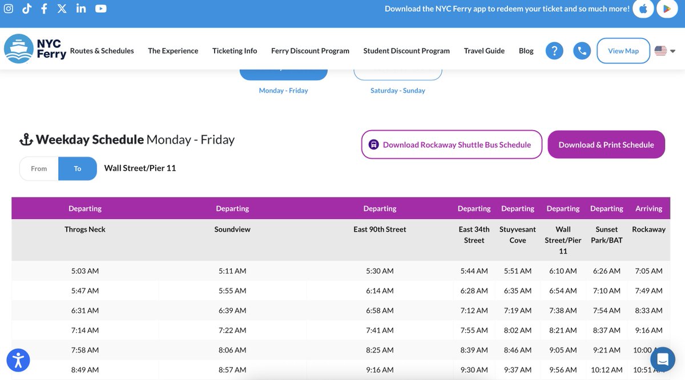Download Rockaway Shuttle Bus Schedule
This screenshot has width=685, height=380.
(x=452, y=144)
